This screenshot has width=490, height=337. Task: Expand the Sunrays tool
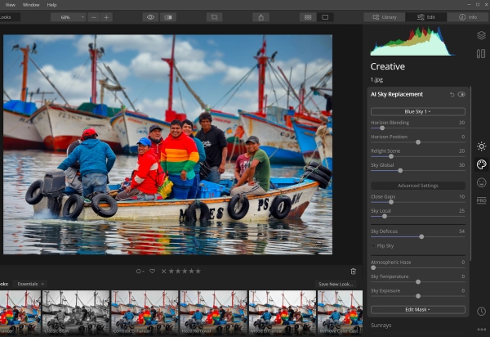(x=381, y=325)
